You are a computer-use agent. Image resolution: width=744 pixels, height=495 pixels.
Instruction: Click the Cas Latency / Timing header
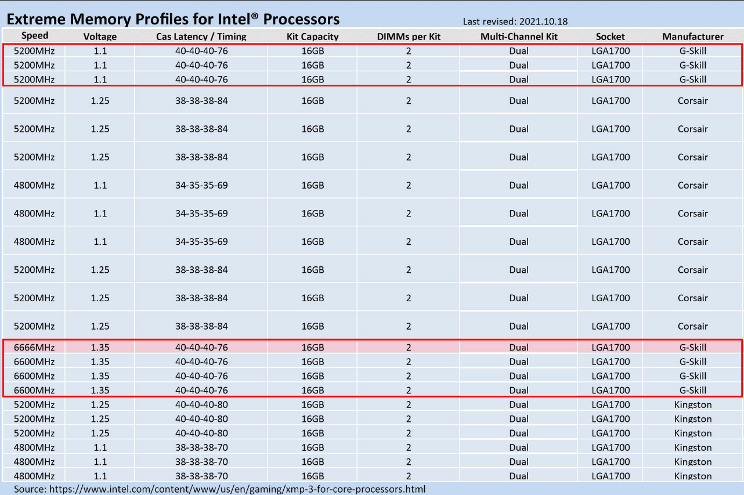click(201, 37)
